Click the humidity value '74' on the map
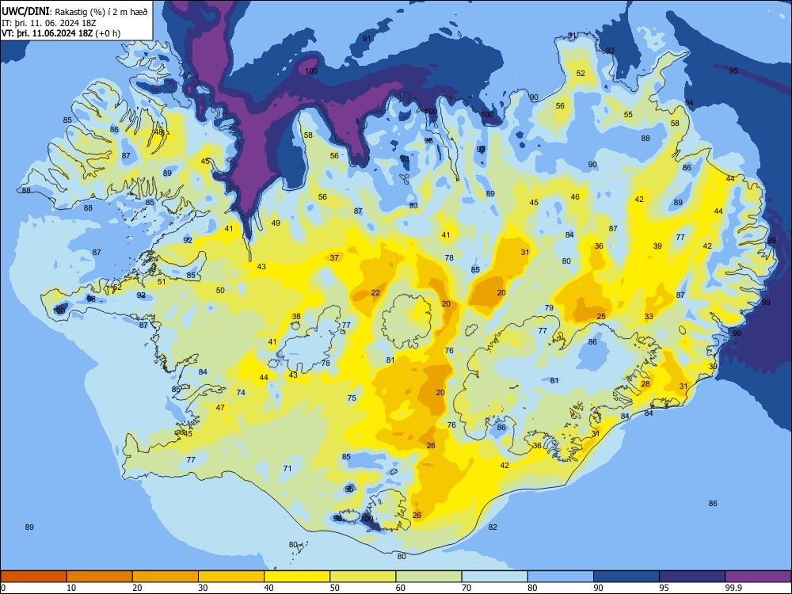Image resolution: width=792 pixels, height=594 pixels. coord(241,393)
